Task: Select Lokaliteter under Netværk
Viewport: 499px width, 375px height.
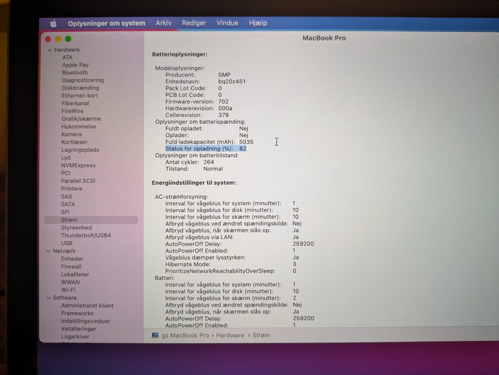Action: [x=75, y=275]
